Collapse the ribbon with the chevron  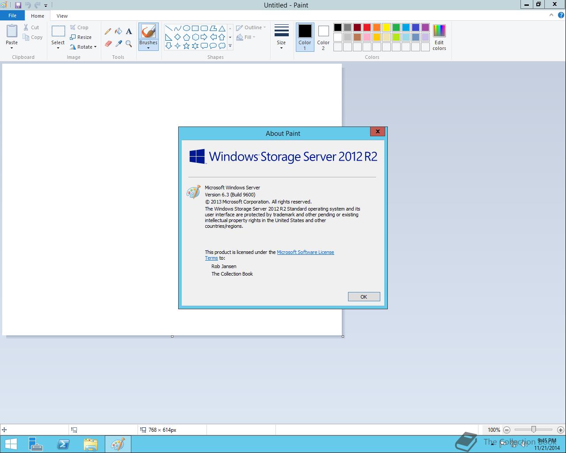(x=551, y=15)
